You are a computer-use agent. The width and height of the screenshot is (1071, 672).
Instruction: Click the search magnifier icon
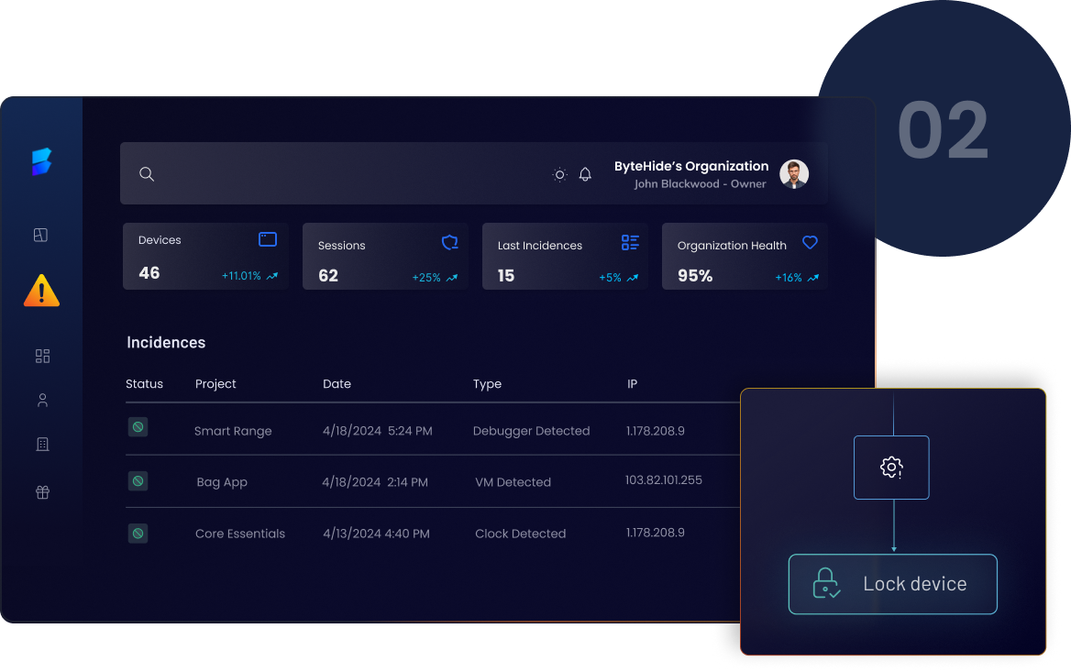(x=147, y=174)
